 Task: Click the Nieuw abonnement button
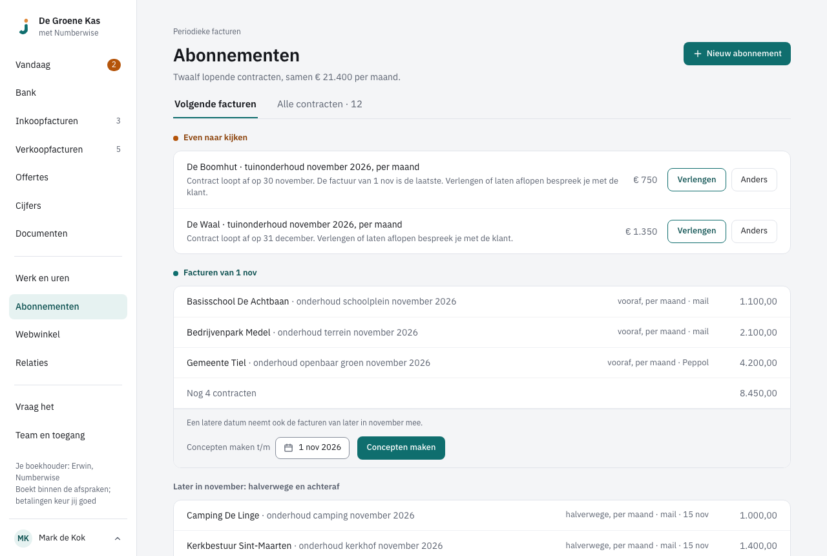point(737,54)
